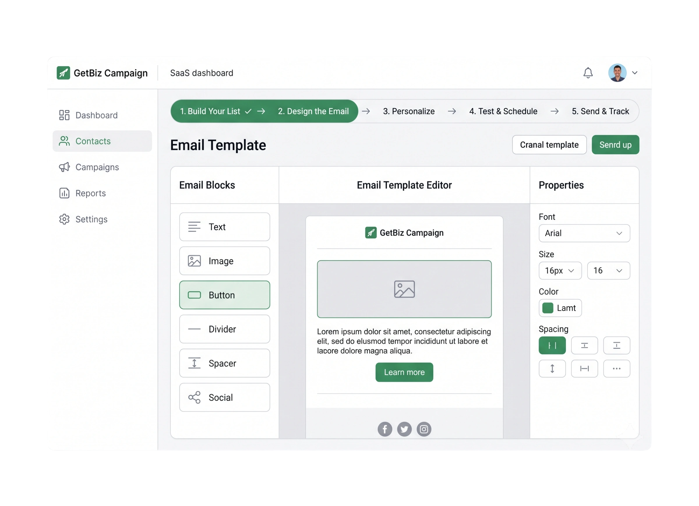Select the Button block
699x506 pixels.
tap(224, 295)
